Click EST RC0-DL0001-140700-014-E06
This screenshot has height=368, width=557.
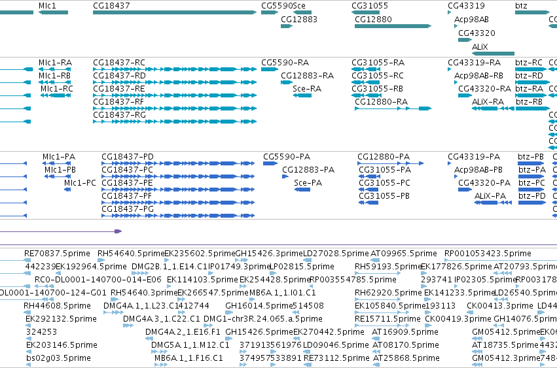(x=98, y=280)
